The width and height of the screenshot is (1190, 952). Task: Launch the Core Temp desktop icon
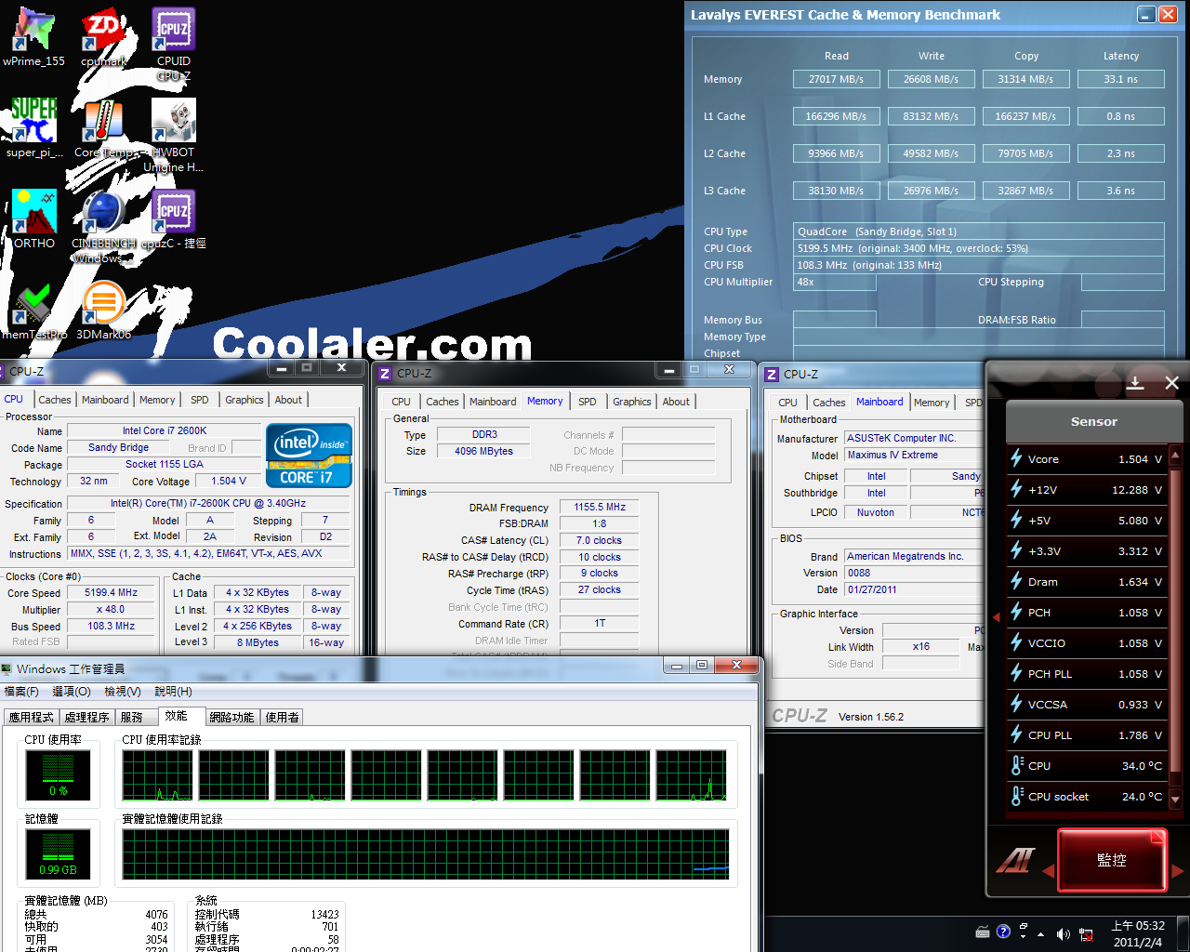(103, 128)
